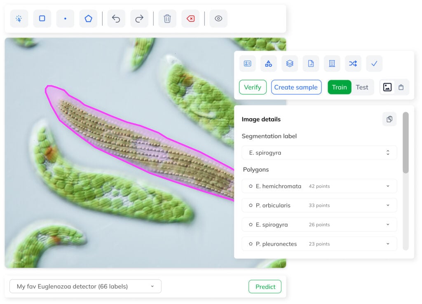Viewport: 422px width, 304px height.
Task: Click the red clear-all backspace icon
Action: coord(190,19)
